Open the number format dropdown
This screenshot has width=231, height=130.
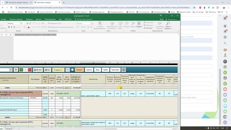click(x=91, y=23)
